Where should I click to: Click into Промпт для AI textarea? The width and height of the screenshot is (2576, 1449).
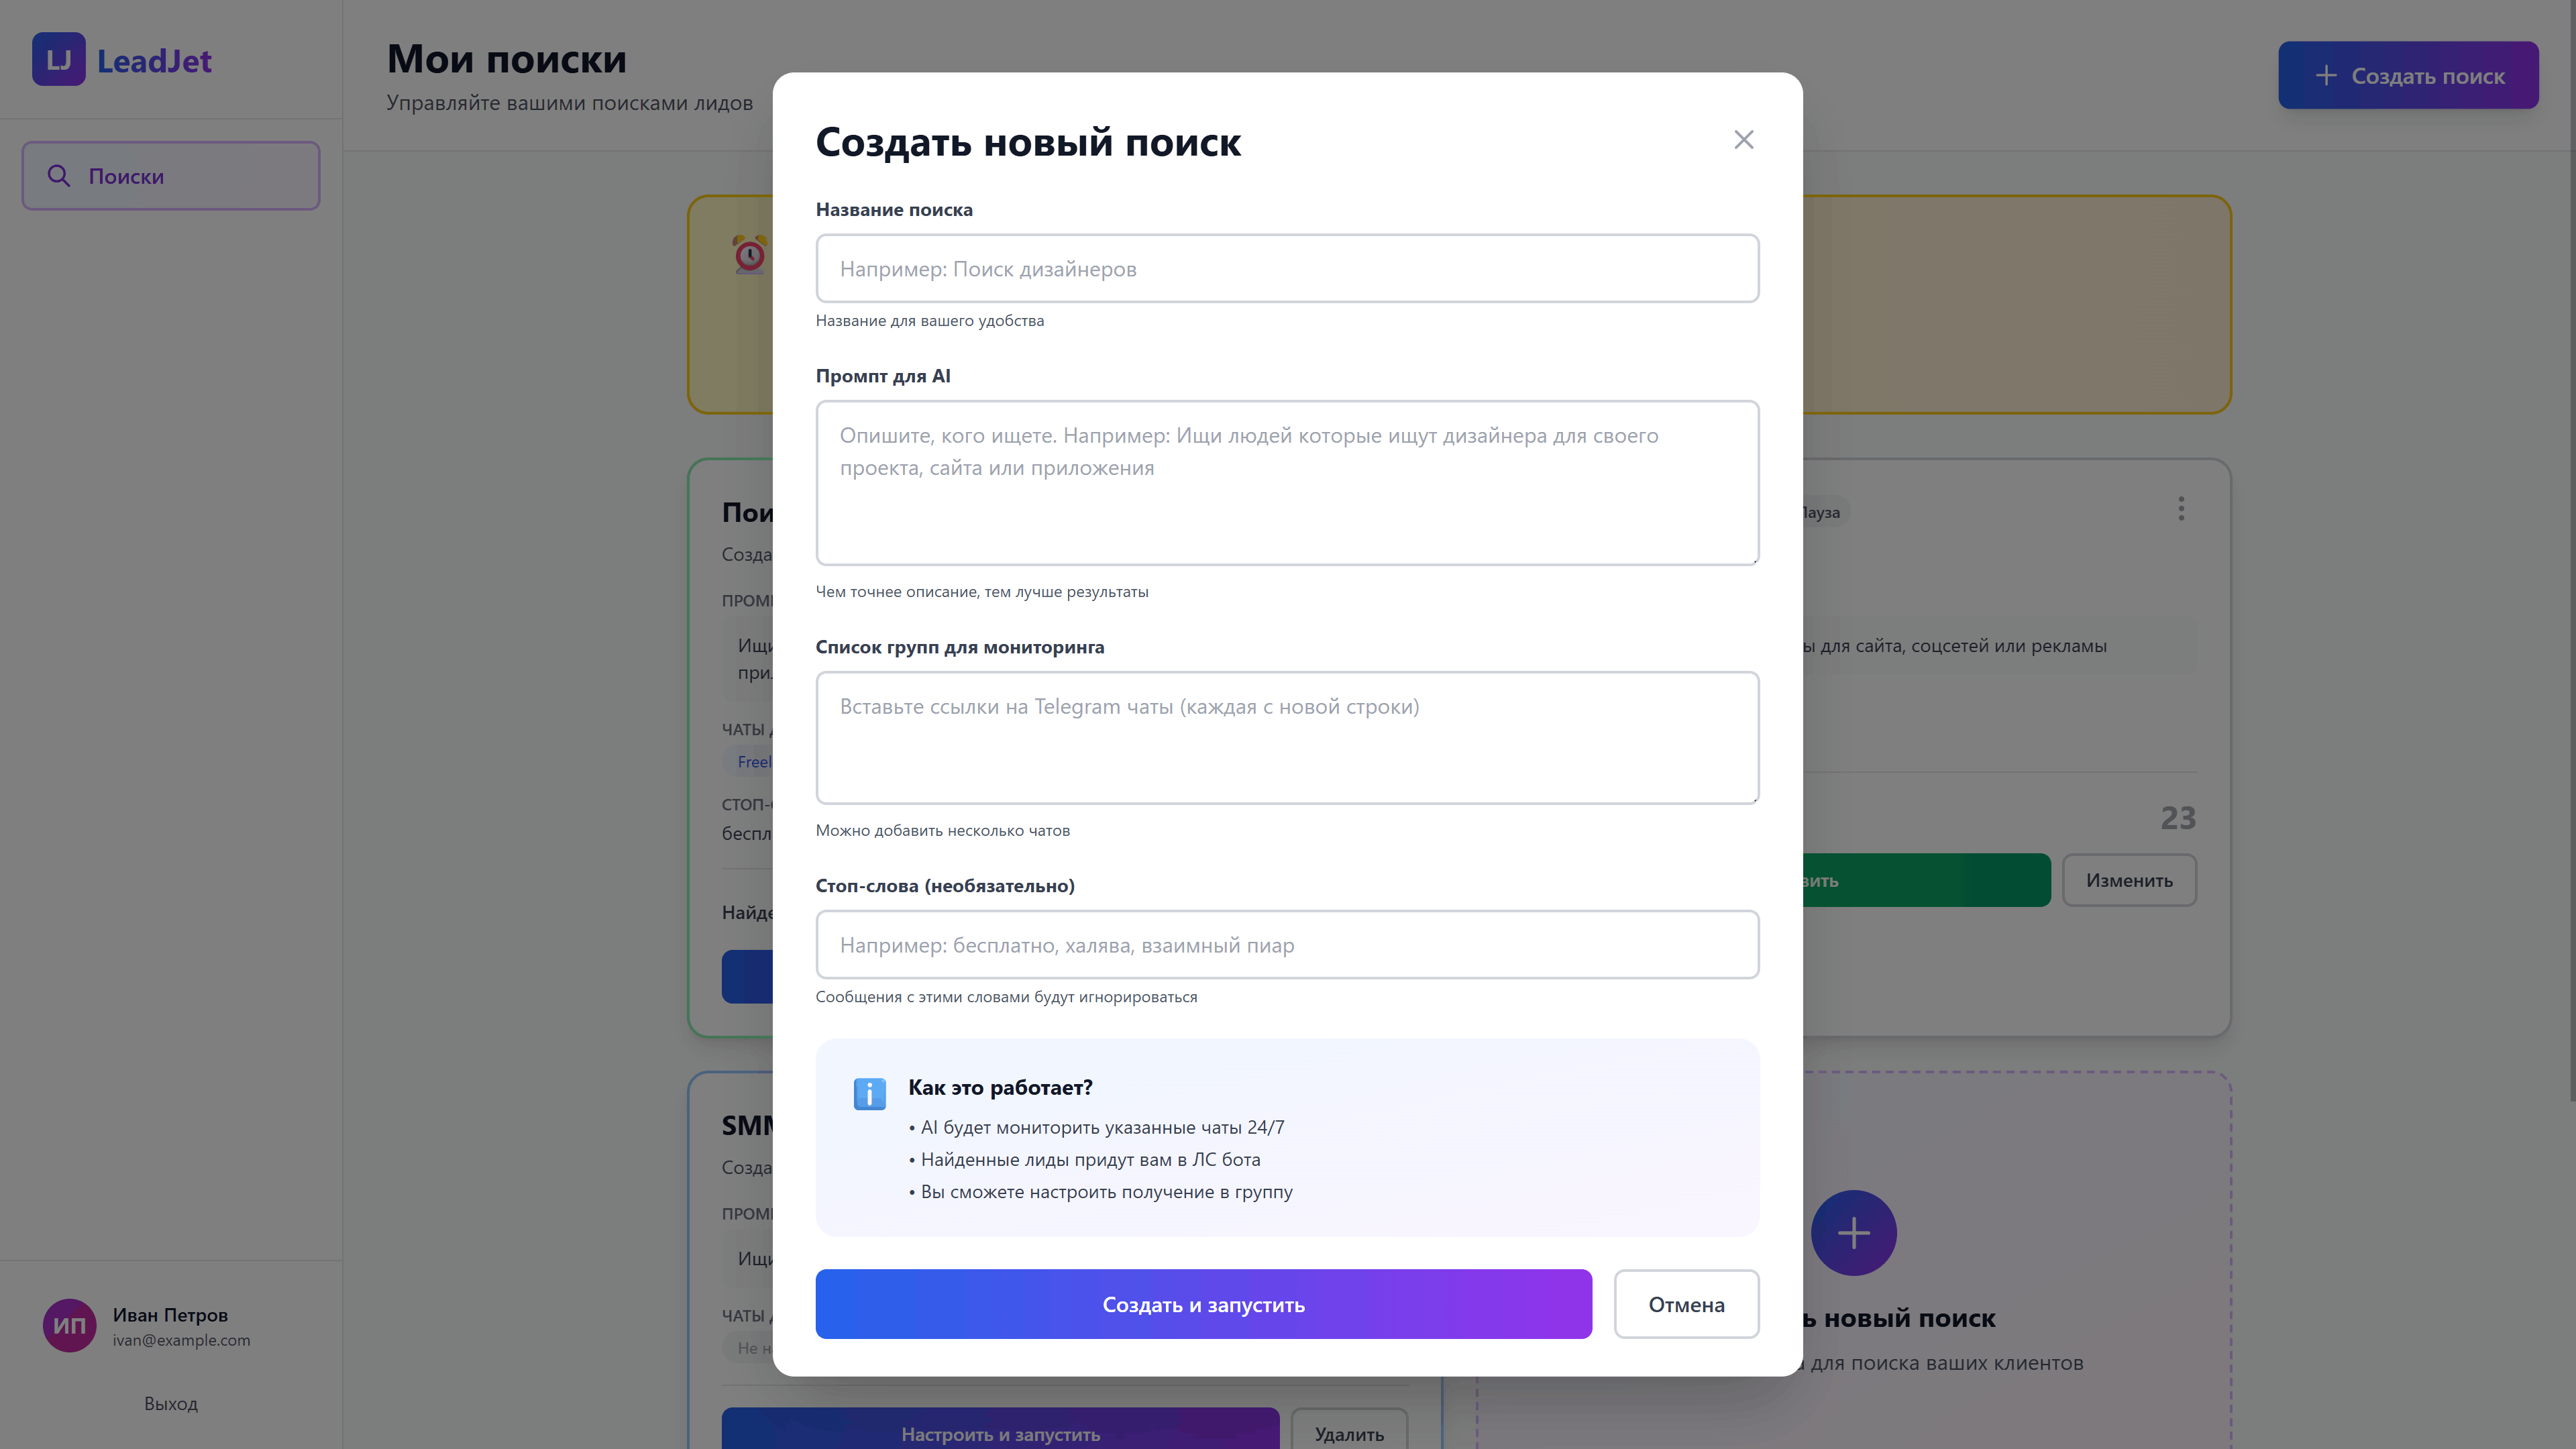(x=1287, y=483)
